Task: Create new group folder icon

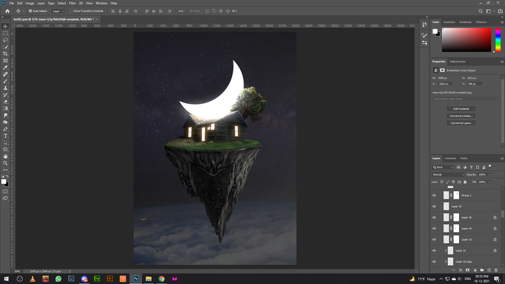Action: pos(482,270)
